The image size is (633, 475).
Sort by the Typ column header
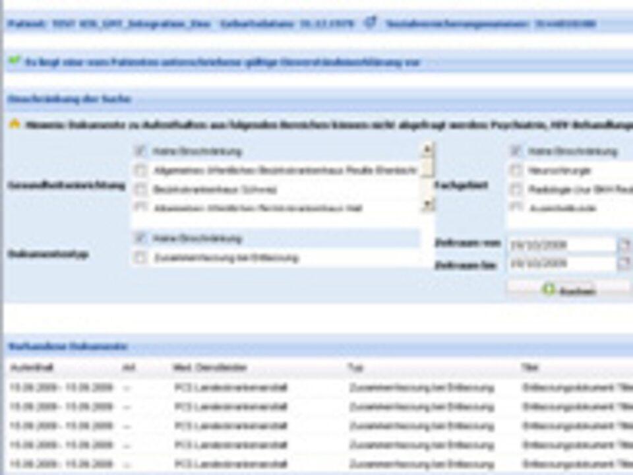pos(356,367)
